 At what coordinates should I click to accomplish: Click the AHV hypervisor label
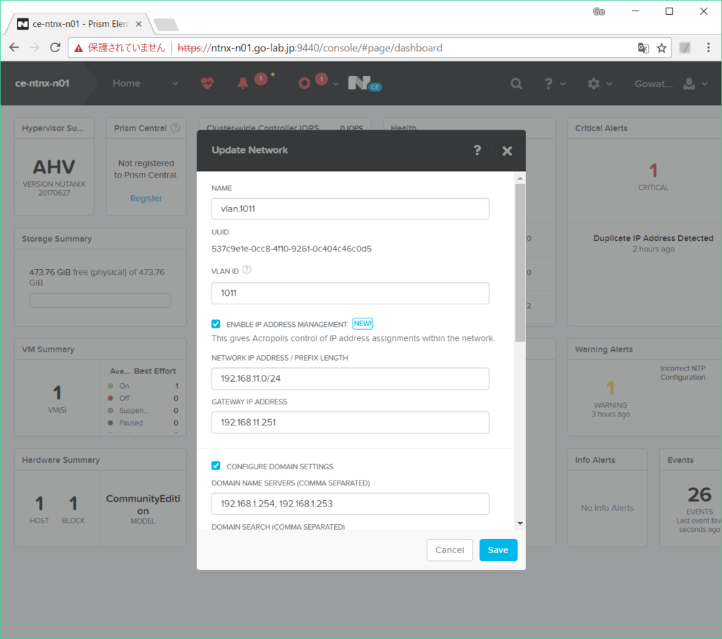54,167
